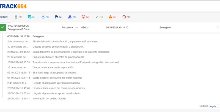
Task: Filter by hourglass pending status icon
Action: [16, 17]
